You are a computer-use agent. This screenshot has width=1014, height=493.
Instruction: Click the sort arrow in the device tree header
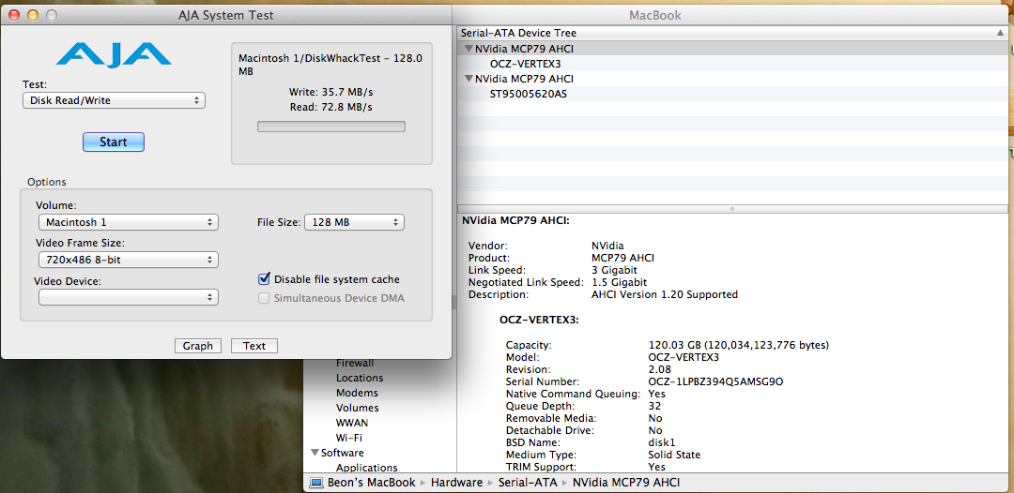click(1001, 33)
